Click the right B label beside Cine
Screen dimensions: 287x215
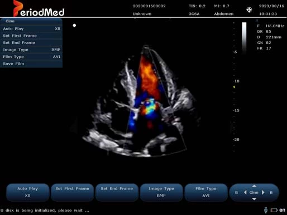coord(271,193)
